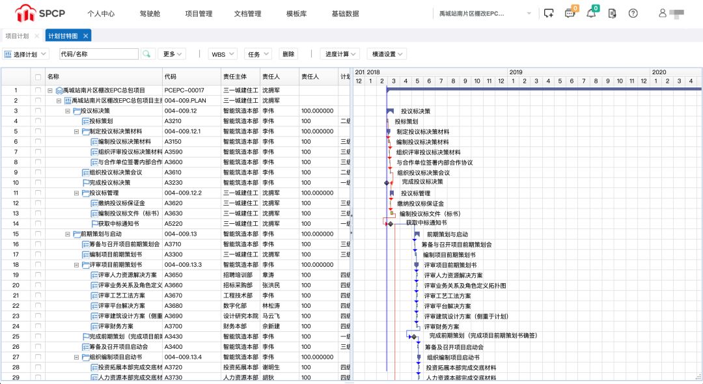Viewport: 703px width, 384px height.
Task: Open the 模板库 menu
Action: tap(296, 14)
